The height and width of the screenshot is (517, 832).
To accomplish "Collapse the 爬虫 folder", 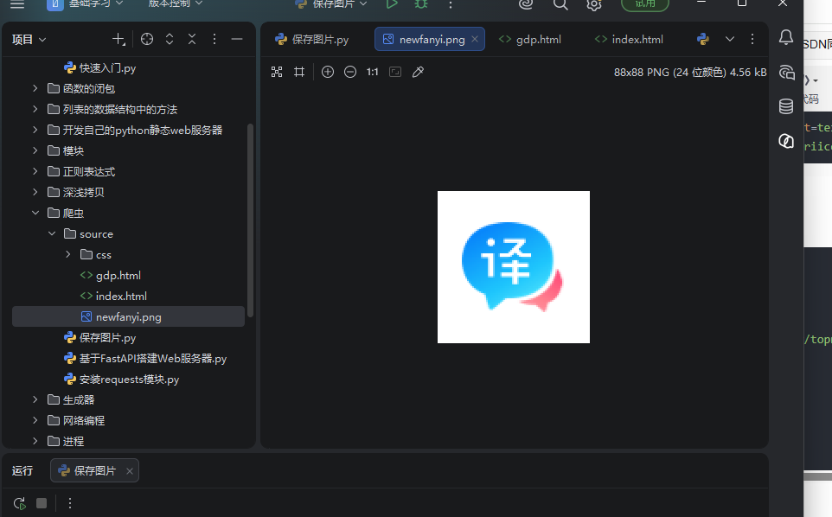I will (35, 214).
